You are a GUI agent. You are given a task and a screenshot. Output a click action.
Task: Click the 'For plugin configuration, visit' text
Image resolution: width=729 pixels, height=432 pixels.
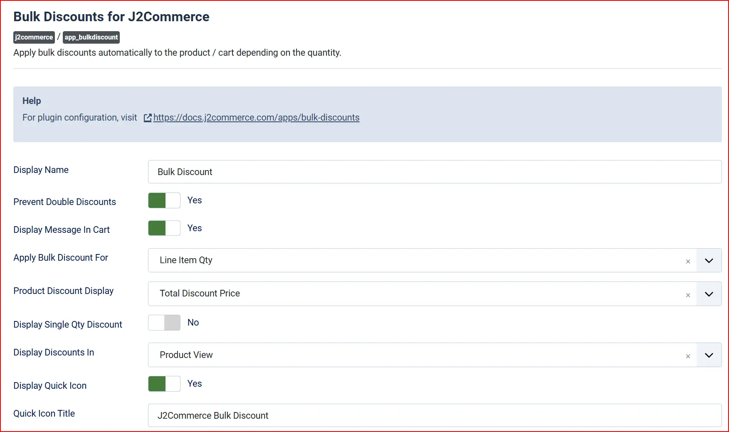pos(79,118)
